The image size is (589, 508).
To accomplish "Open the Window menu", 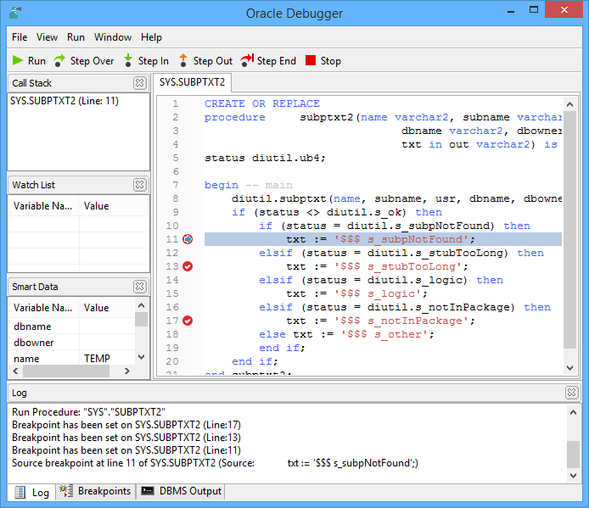I will click(113, 37).
